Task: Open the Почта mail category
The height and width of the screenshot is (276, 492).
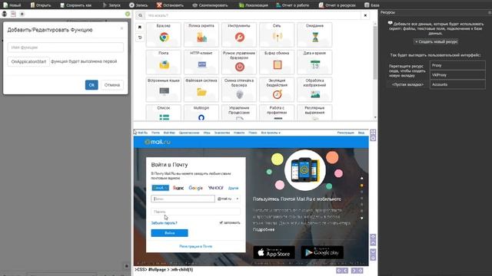Action: coord(164,62)
